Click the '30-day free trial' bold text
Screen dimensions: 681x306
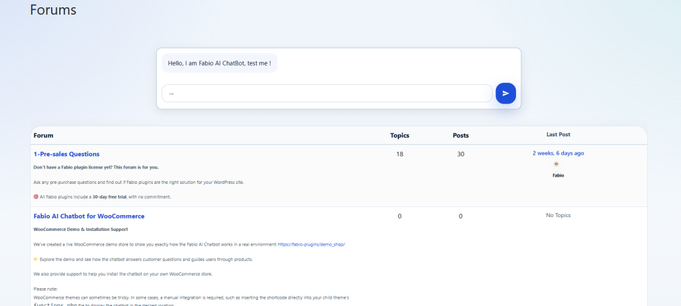[x=110, y=196]
